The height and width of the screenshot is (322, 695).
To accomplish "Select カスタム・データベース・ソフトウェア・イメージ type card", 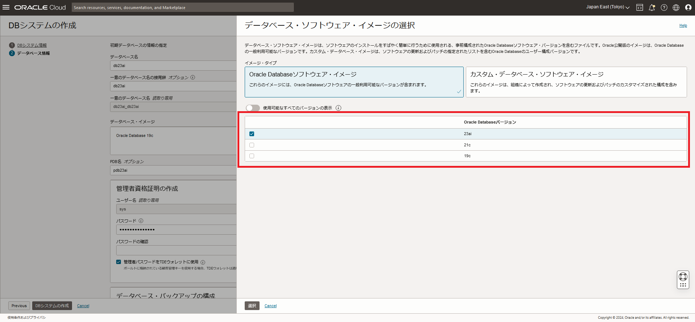I will point(576,82).
